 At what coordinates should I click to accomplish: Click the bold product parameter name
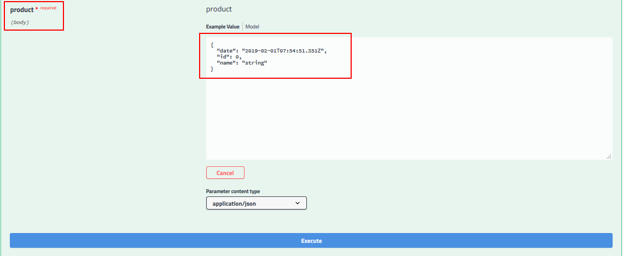pyautogui.click(x=22, y=10)
